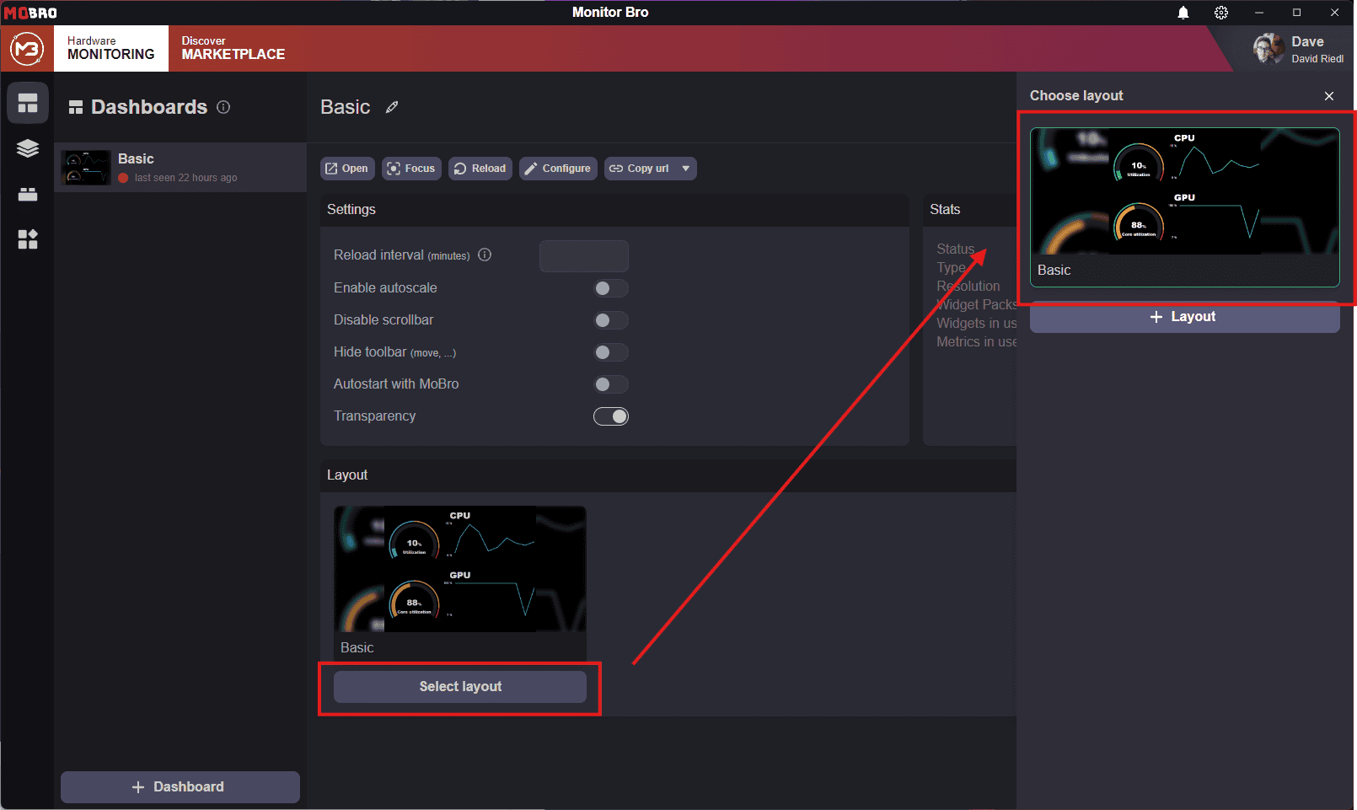Screen dimensions: 1357x810
Task: Click the Basic dashboard title heading
Action: (346, 107)
